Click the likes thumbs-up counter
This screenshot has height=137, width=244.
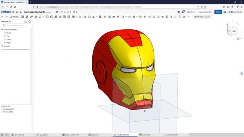[x=63, y=12]
